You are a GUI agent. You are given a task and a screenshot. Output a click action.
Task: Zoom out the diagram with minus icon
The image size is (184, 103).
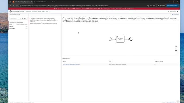coord(176,53)
